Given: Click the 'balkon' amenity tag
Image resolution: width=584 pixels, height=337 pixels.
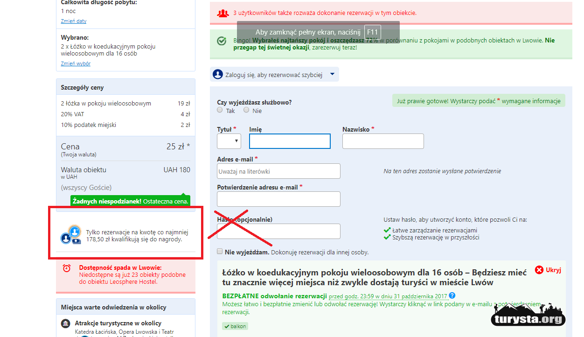Looking at the screenshot, I should pyautogui.click(x=235, y=326).
